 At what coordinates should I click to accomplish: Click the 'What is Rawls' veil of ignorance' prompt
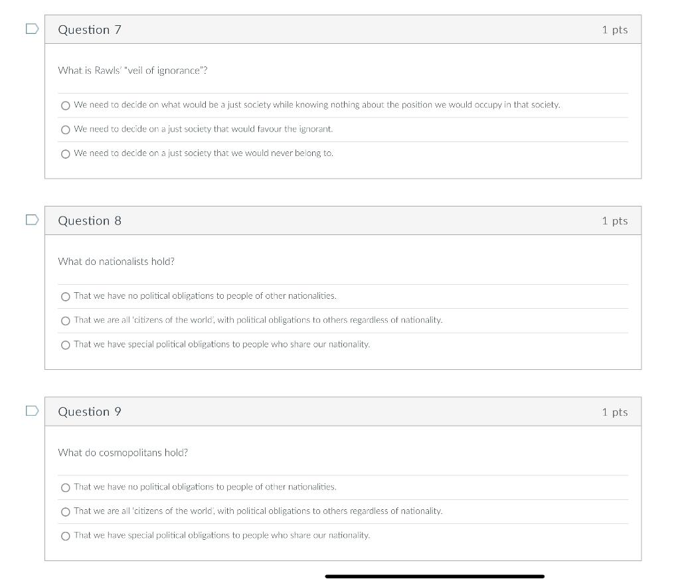click(133, 70)
